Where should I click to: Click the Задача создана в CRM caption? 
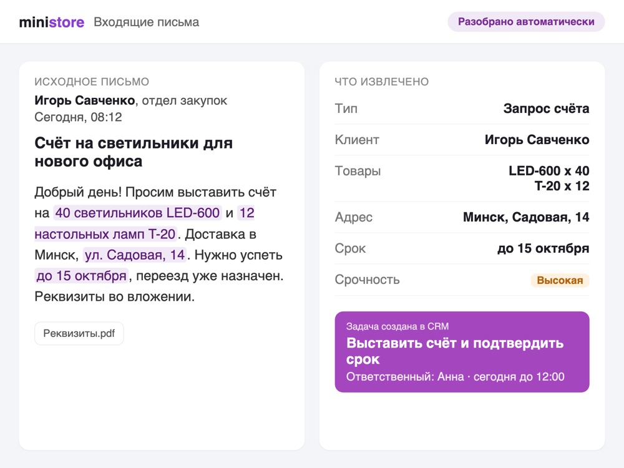coord(397,326)
